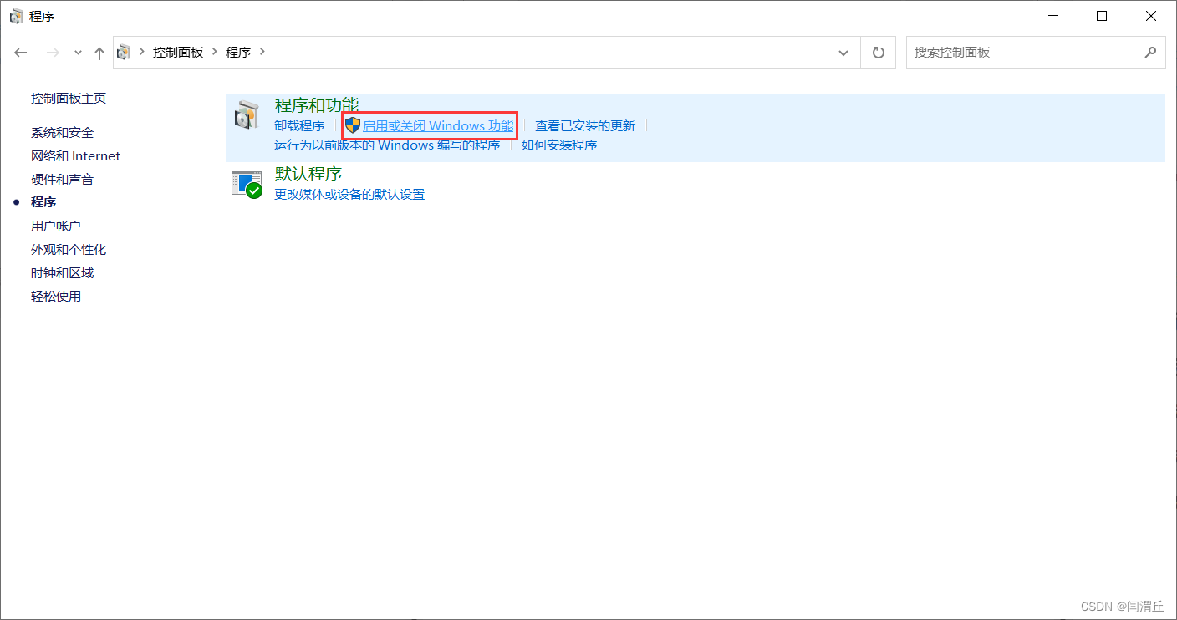The image size is (1177, 620).
Task: Maximize the 程序 window
Action: pos(1102,16)
